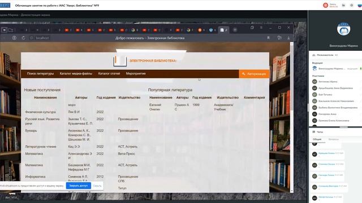Click Физическая культура book title
The width and height of the screenshot is (362, 203).
pos(40,112)
